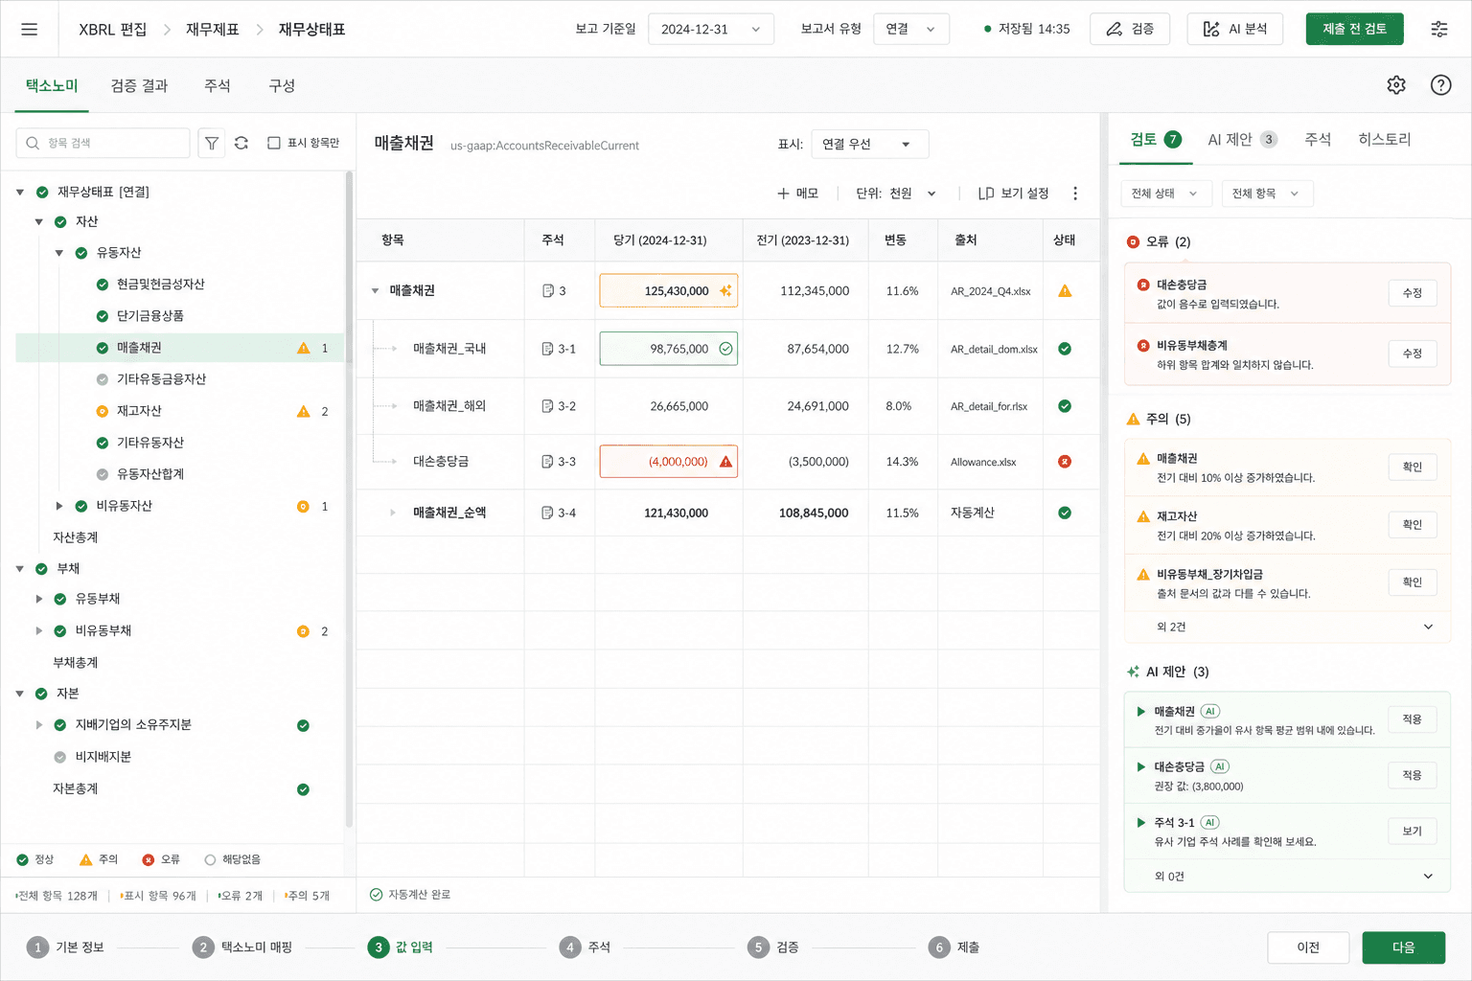
Task: Click the 검증 pen icon button
Action: [x=1129, y=29]
